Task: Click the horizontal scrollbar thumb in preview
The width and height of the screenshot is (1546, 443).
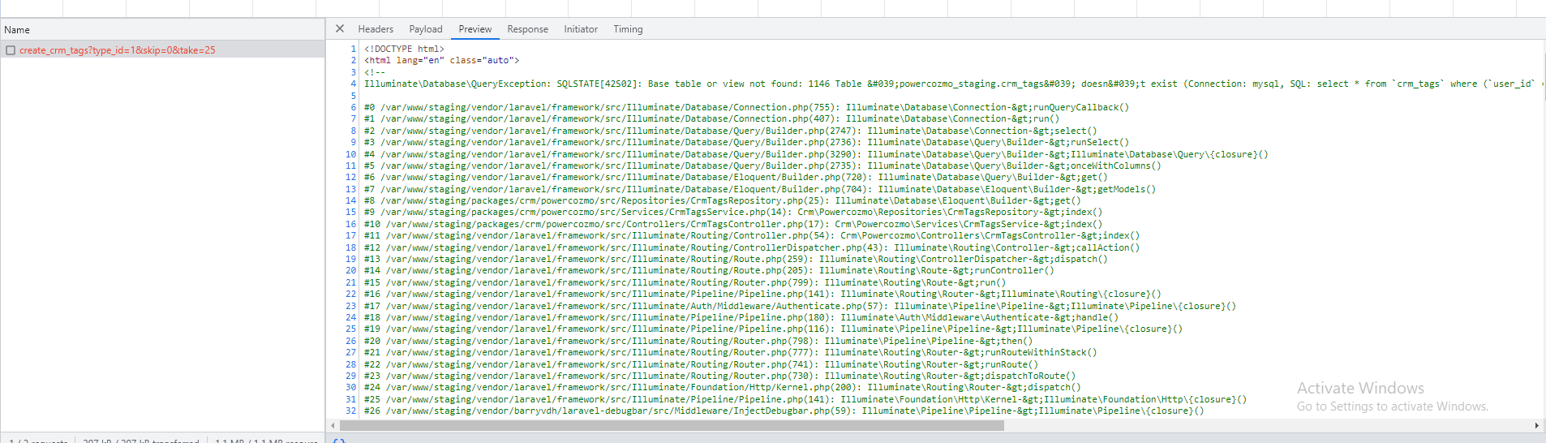Action: [x=672, y=425]
